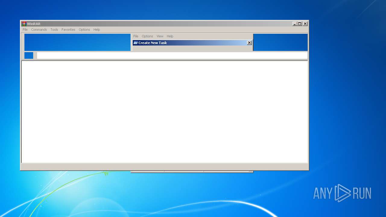Open Help menu of Task Manager window

click(x=170, y=36)
